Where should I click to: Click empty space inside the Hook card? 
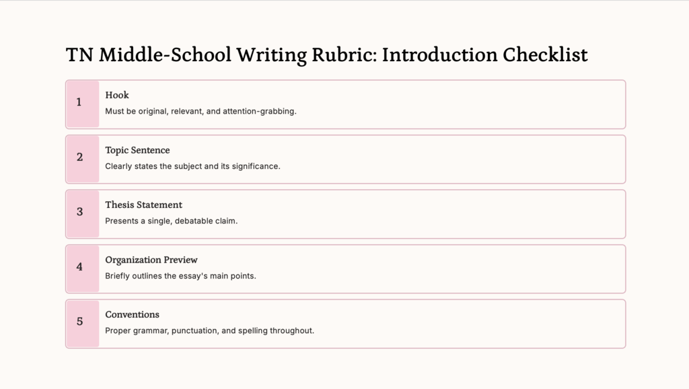click(x=471, y=104)
